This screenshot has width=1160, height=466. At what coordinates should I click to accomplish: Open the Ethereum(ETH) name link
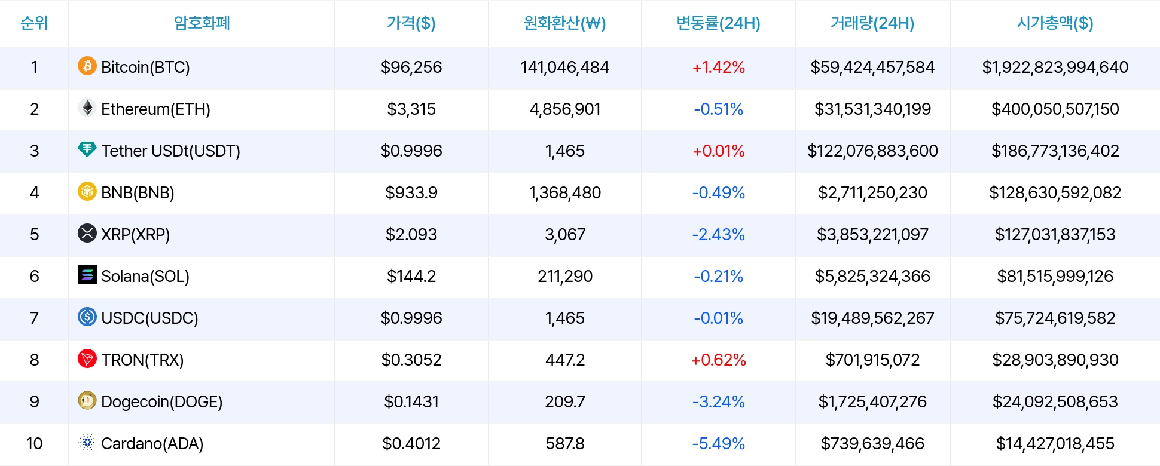155,109
